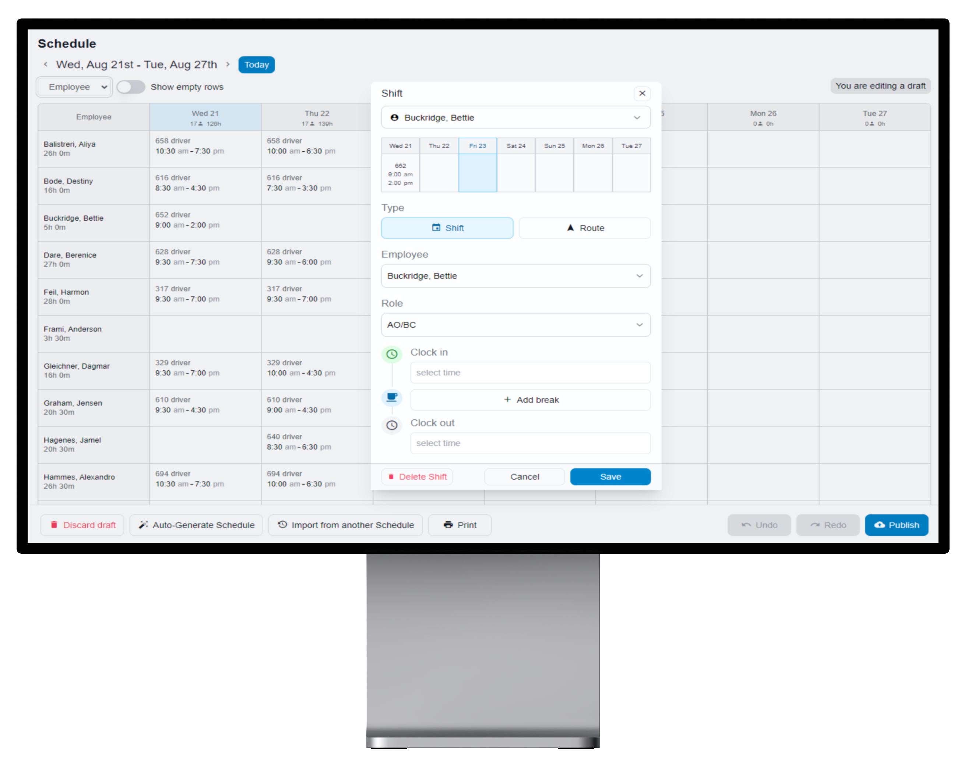Open the Role dropdown showing AO/BC
Screen dimensions: 961x761
pos(515,325)
